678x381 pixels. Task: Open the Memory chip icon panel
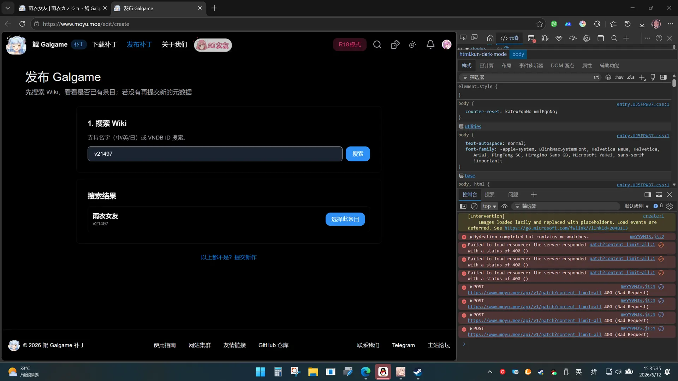[x=587, y=38]
